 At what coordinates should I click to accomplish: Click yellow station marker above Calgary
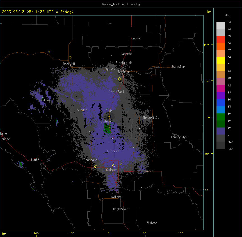(114, 166)
